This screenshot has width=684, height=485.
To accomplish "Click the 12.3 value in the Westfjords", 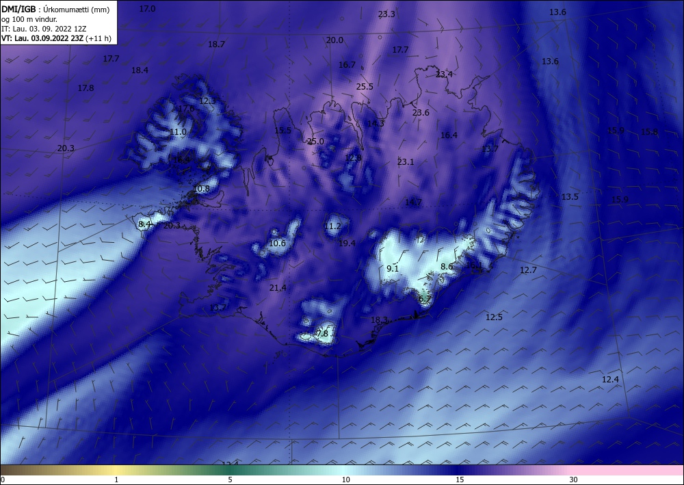I will (208, 101).
